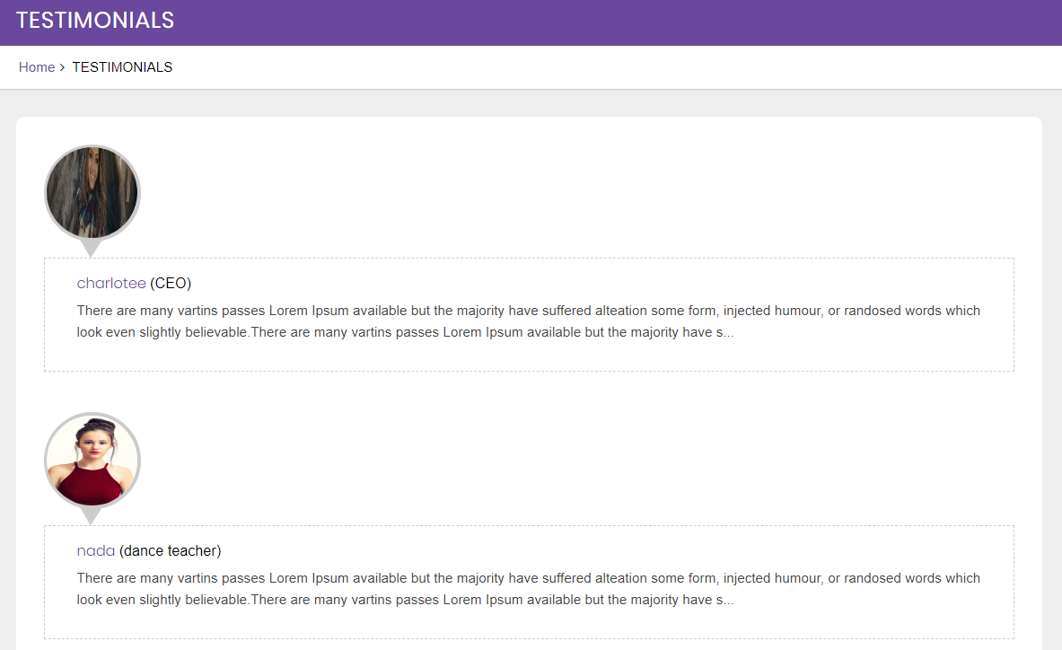This screenshot has height=650, width=1062.
Task: Open charlotee's testimonial paragraph text
Action: 528,321
